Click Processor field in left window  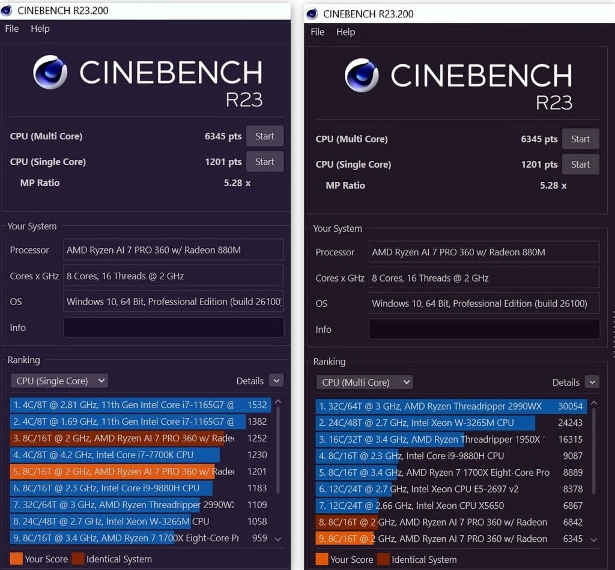174,250
